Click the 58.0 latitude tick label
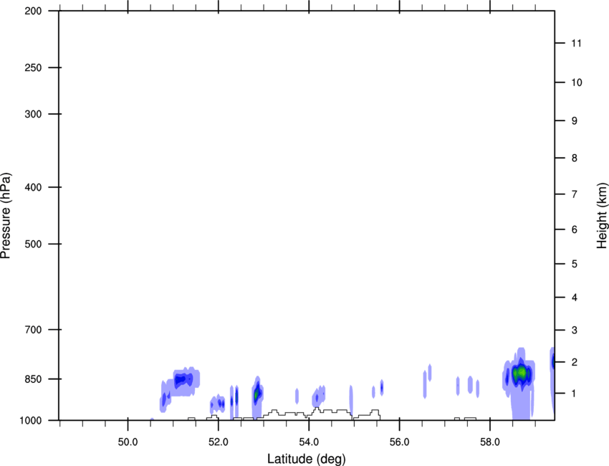This screenshot has width=609, height=466. 490,442
